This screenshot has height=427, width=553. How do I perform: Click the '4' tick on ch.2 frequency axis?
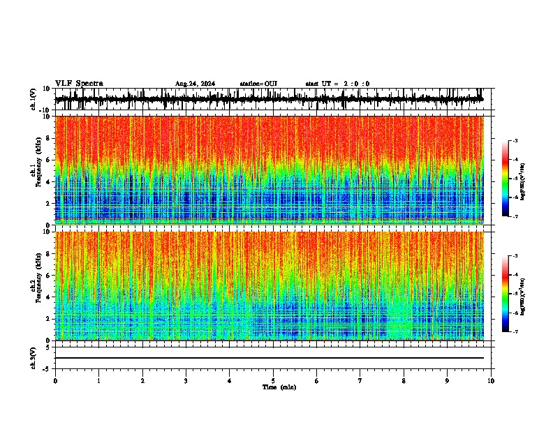tap(49, 297)
